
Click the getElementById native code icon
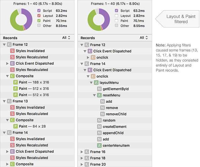pyautogui.click(x=99, y=89)
